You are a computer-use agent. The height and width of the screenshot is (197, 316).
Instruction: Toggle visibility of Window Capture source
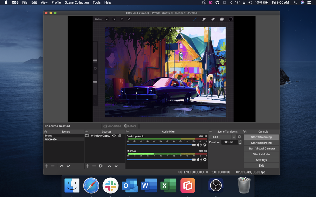pos(114,136)
